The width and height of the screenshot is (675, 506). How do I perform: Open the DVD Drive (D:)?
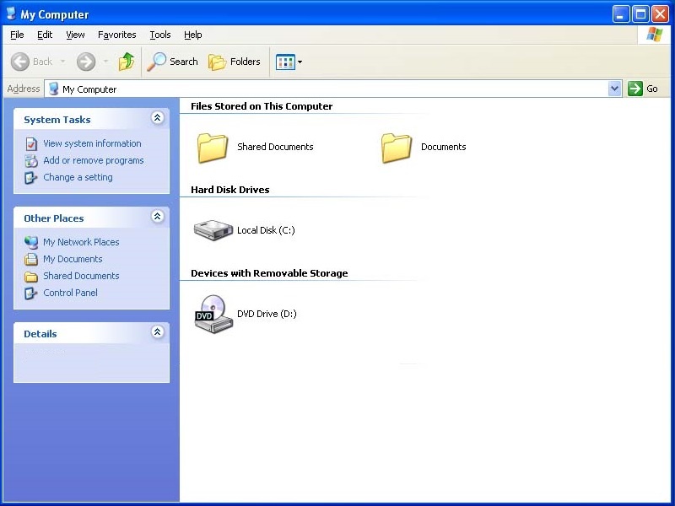click(x=213, y=313)
